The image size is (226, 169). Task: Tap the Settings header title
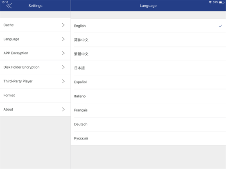(35, 6)
